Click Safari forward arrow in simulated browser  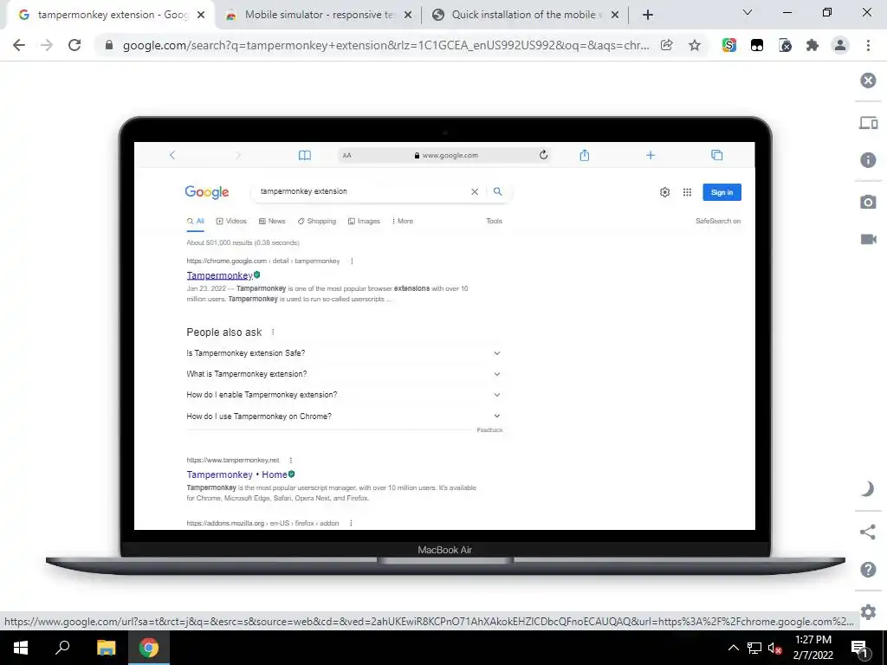pos(238,155)
